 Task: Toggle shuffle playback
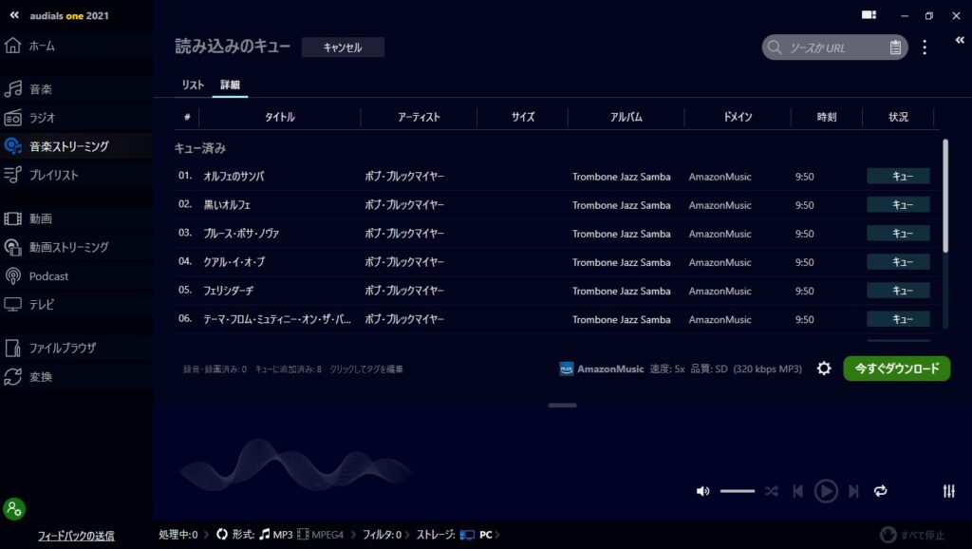pos(772,491)
